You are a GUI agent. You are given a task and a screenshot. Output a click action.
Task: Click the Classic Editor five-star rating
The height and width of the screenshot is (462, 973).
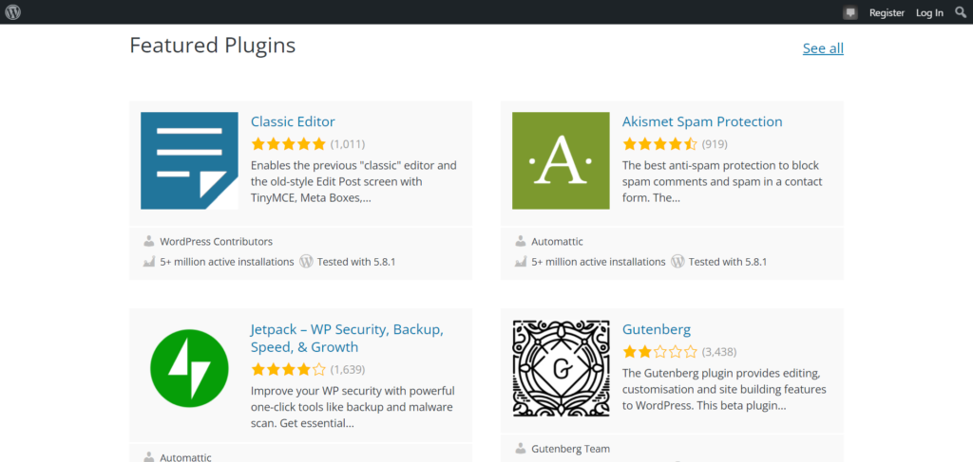tap(289, 144)
